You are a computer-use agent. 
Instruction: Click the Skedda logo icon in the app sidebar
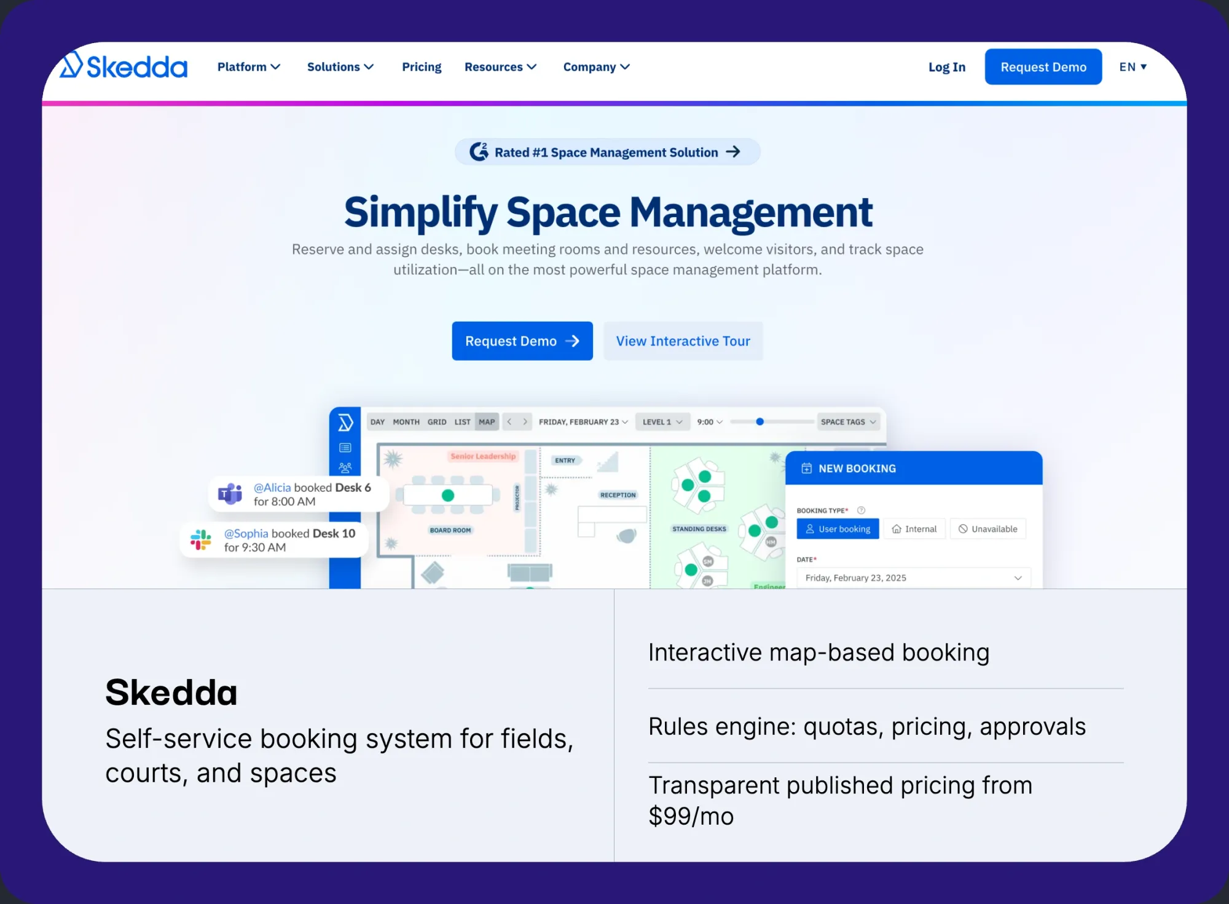[345, 422]
